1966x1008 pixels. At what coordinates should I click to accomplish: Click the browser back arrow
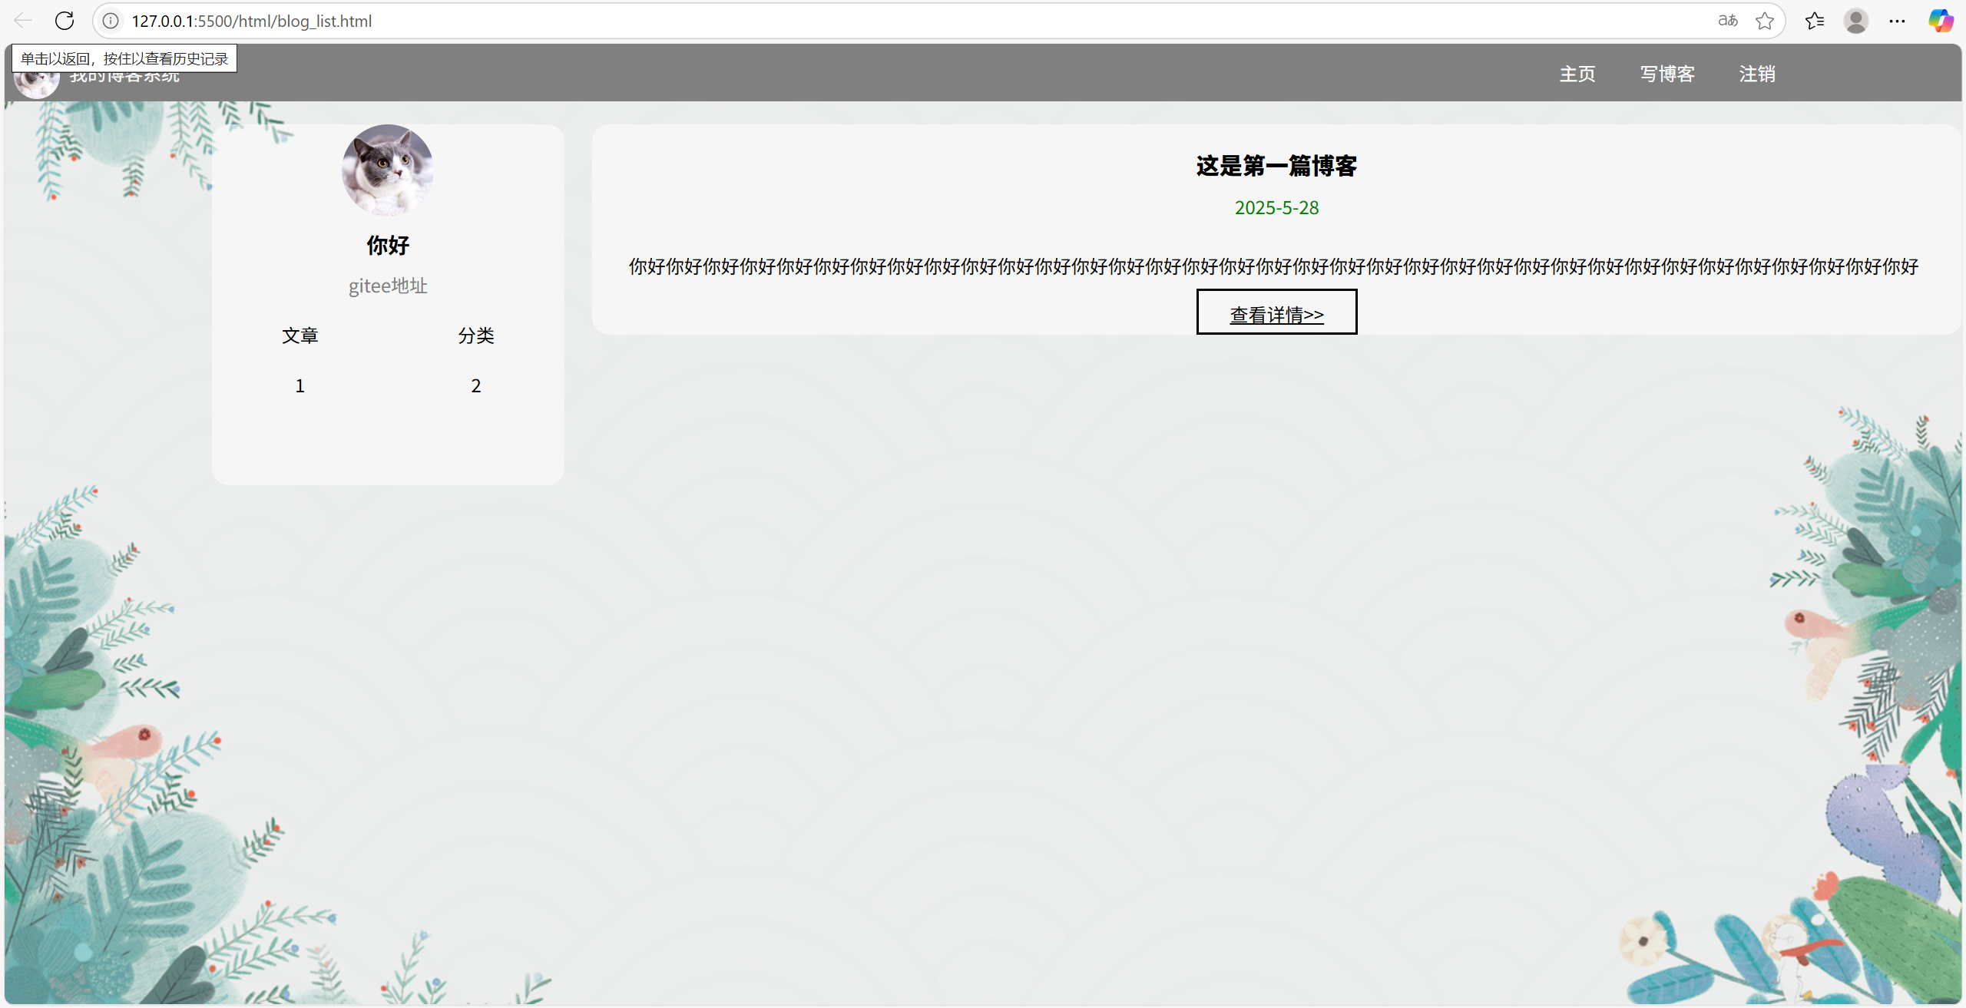tap(23, 21)
